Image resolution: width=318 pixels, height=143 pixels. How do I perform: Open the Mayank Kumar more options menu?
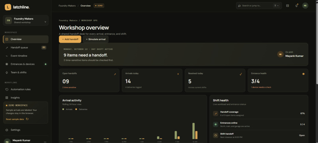[x=45, y=142]
